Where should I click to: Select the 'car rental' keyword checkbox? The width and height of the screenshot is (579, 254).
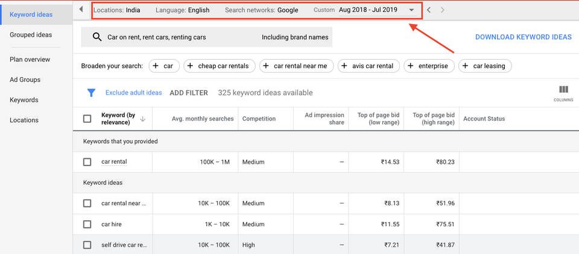(87, 162)
